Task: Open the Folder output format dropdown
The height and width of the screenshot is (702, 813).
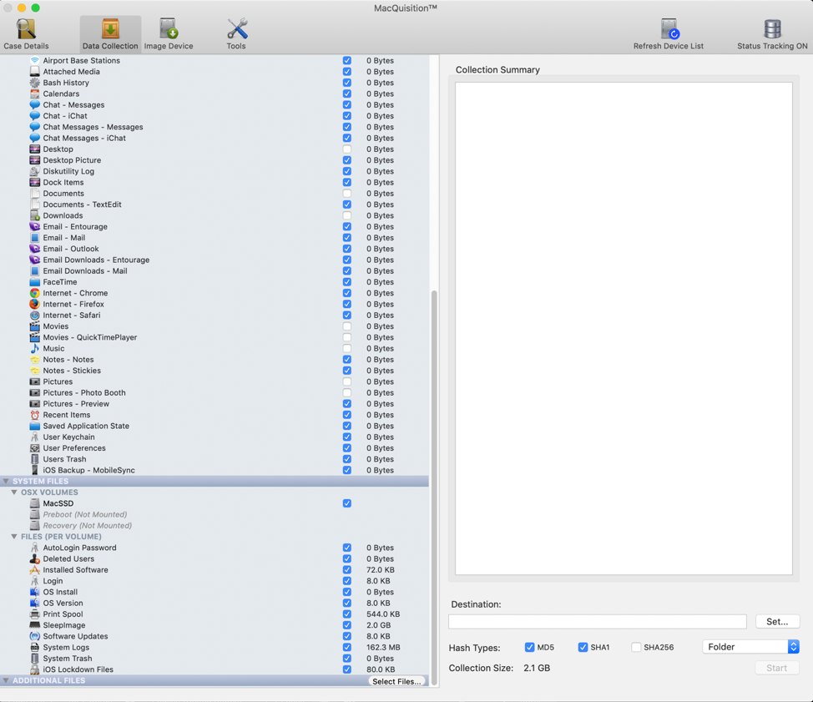Action: pos(750,647)
